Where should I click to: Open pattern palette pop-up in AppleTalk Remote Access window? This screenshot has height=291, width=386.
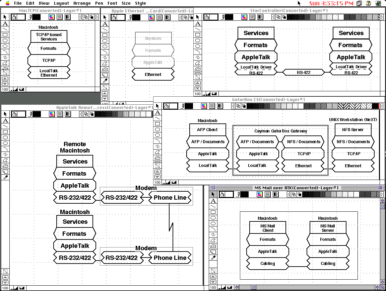click(x=60, y=114)
